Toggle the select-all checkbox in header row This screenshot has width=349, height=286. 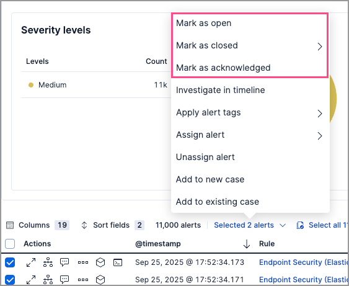click(10, 244)
